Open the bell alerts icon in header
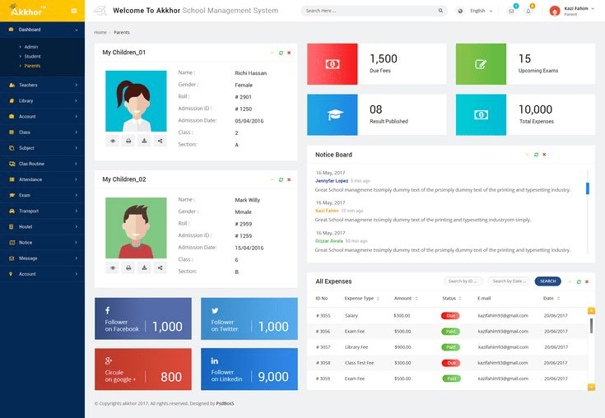 [528, 12]
